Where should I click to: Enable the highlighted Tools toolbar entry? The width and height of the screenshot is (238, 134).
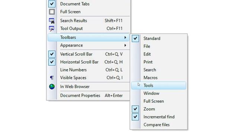coord(158,86)
